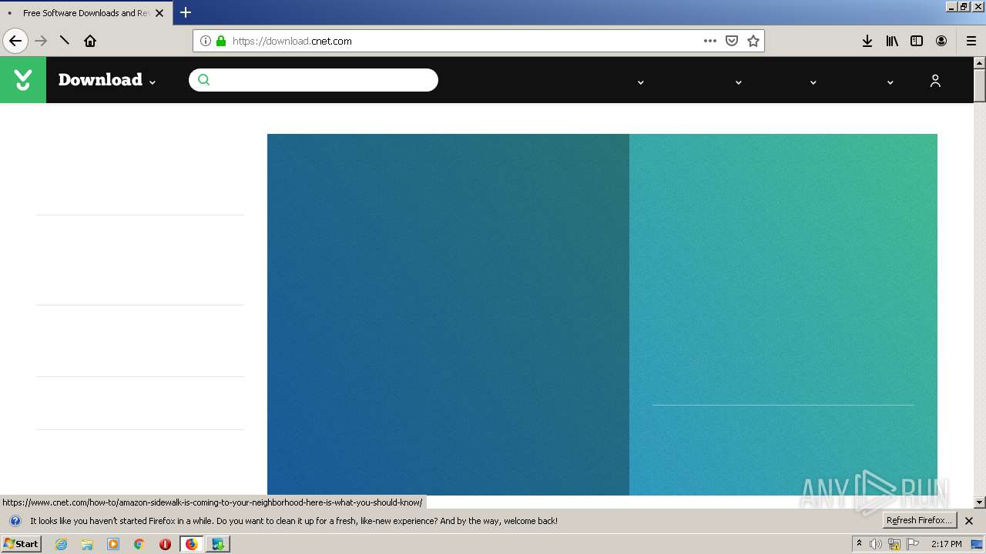The image size is (986, 554).
Task: Expand the Download site dropdown
Action: 153,82
